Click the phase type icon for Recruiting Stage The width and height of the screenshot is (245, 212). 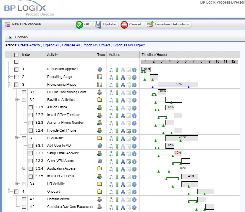[x=100, y=77]
